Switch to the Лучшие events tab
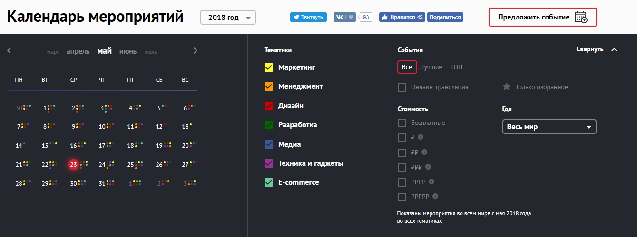Screen dimensions: 637x237 (431, 67)
